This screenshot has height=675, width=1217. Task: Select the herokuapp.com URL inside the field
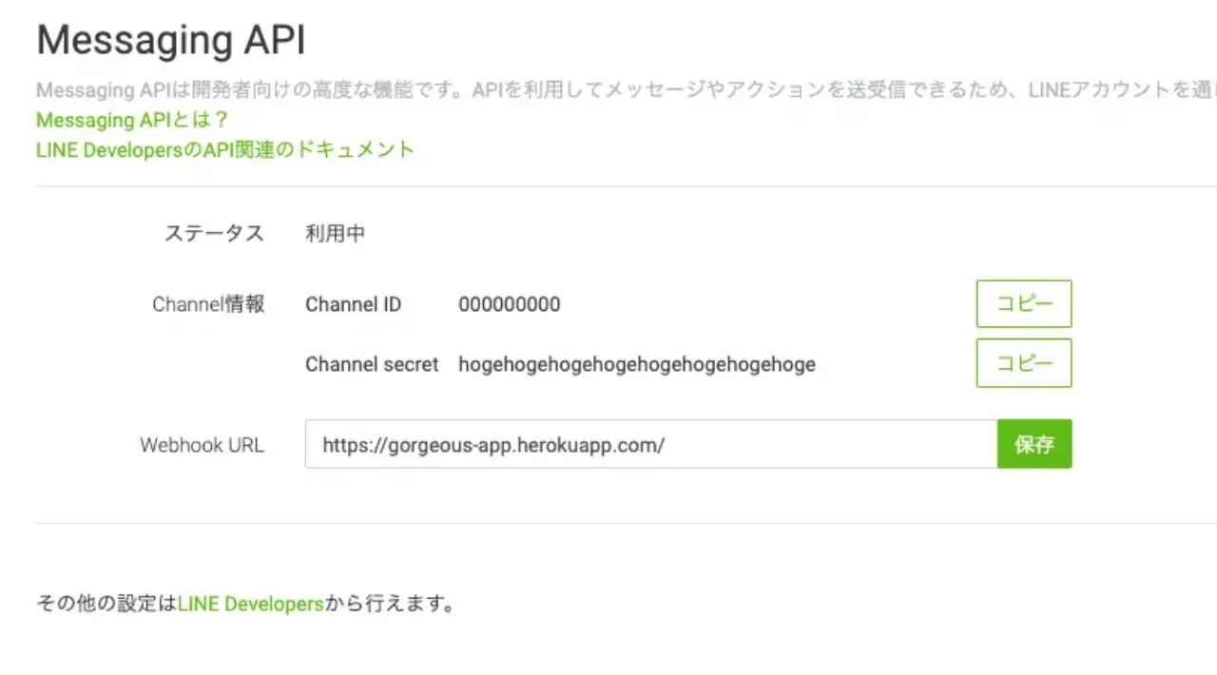coord(493,444)
